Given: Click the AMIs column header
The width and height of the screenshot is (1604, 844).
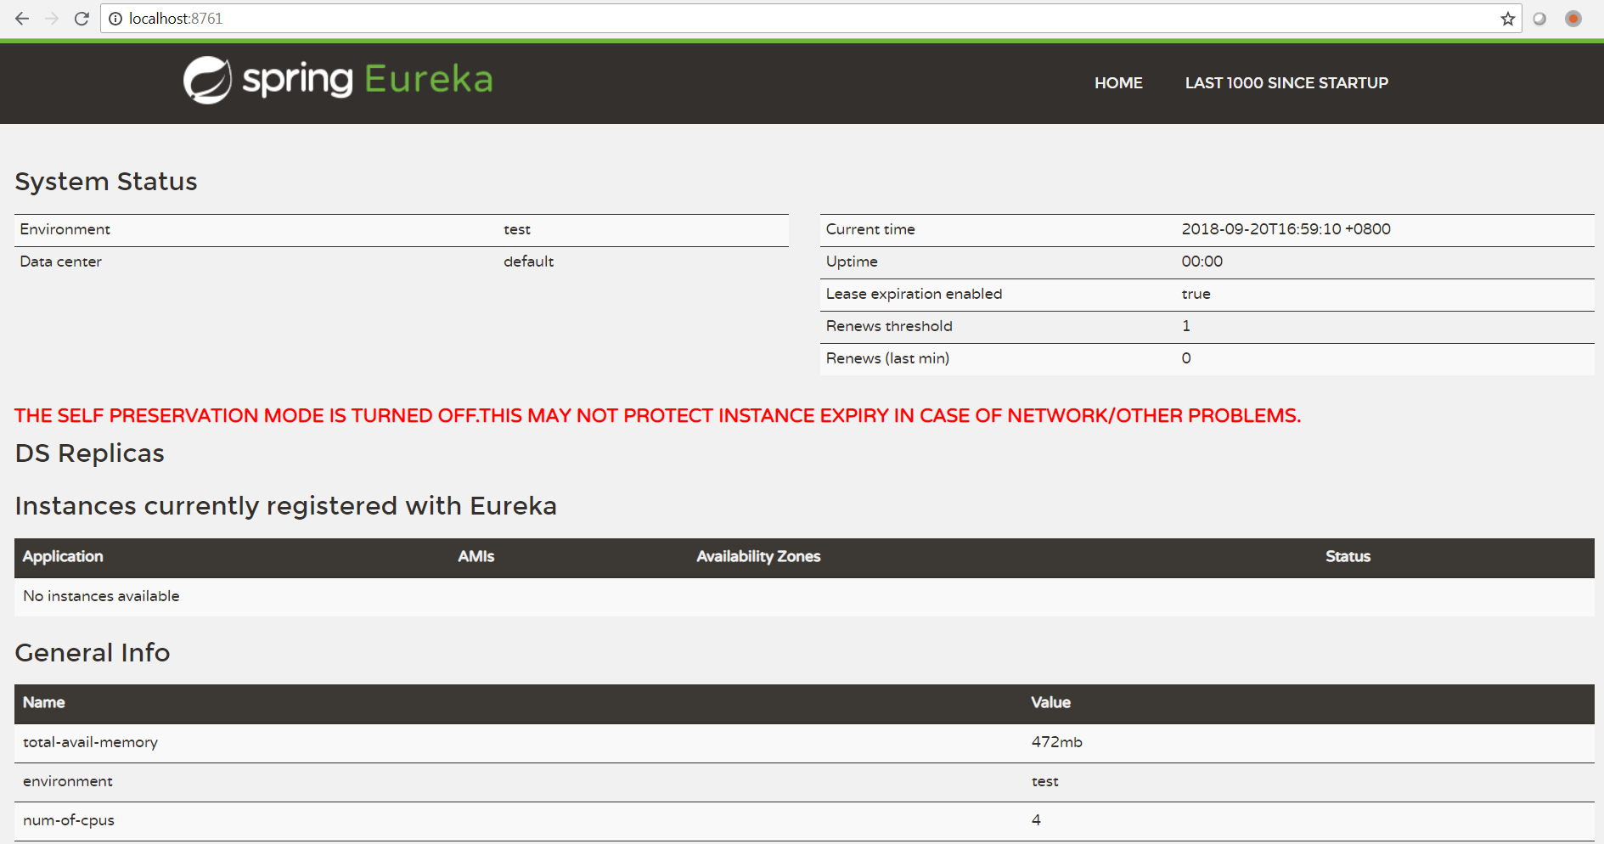Looking at the screenshot, I should tap(476, 557).
